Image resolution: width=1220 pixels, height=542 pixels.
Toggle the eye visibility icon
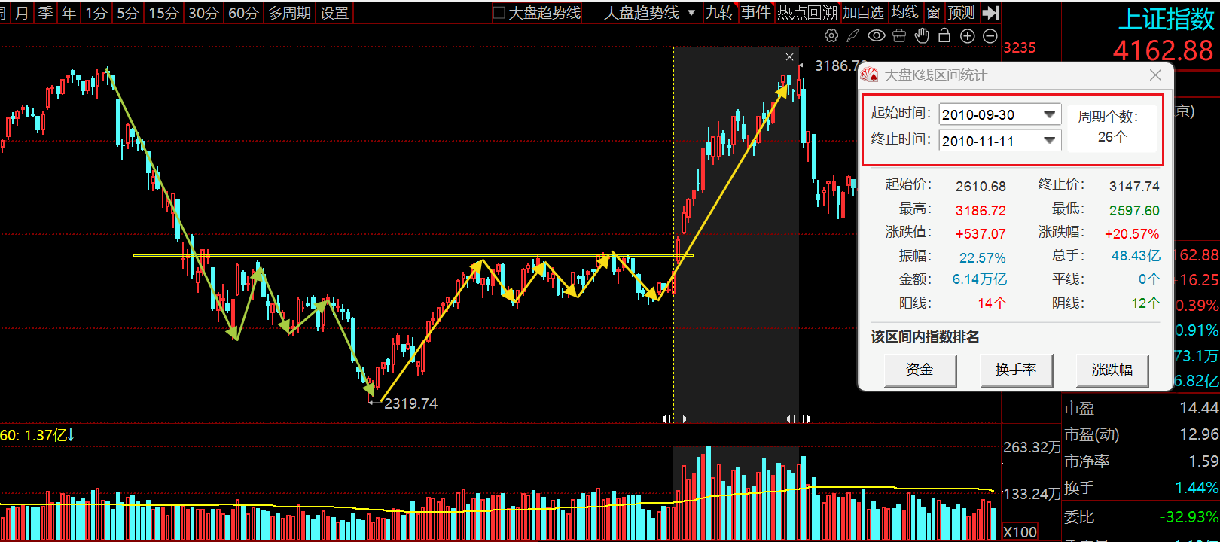pos(876,35)
